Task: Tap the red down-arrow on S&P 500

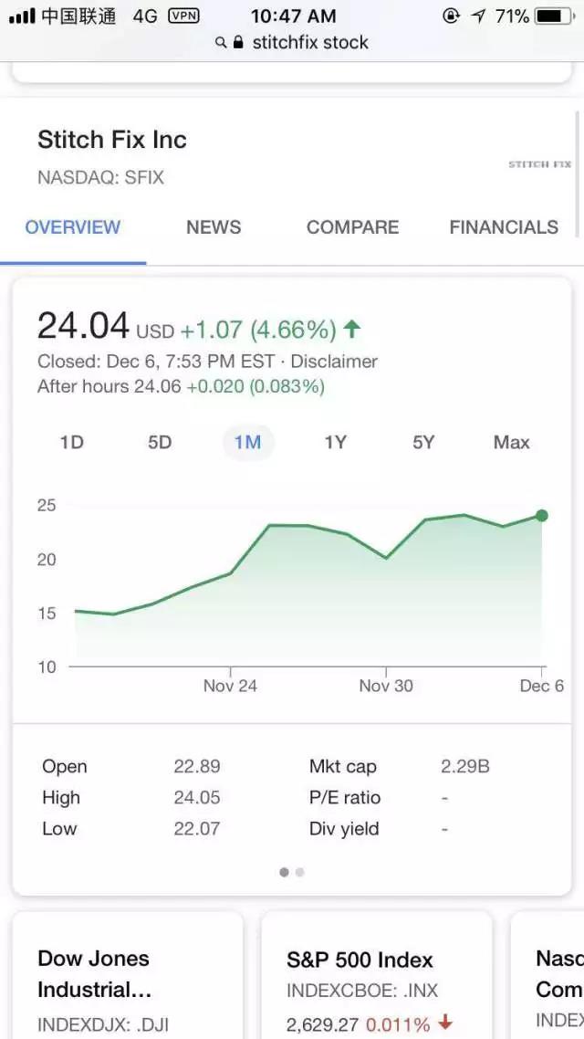Action: tap(445, 1023)
